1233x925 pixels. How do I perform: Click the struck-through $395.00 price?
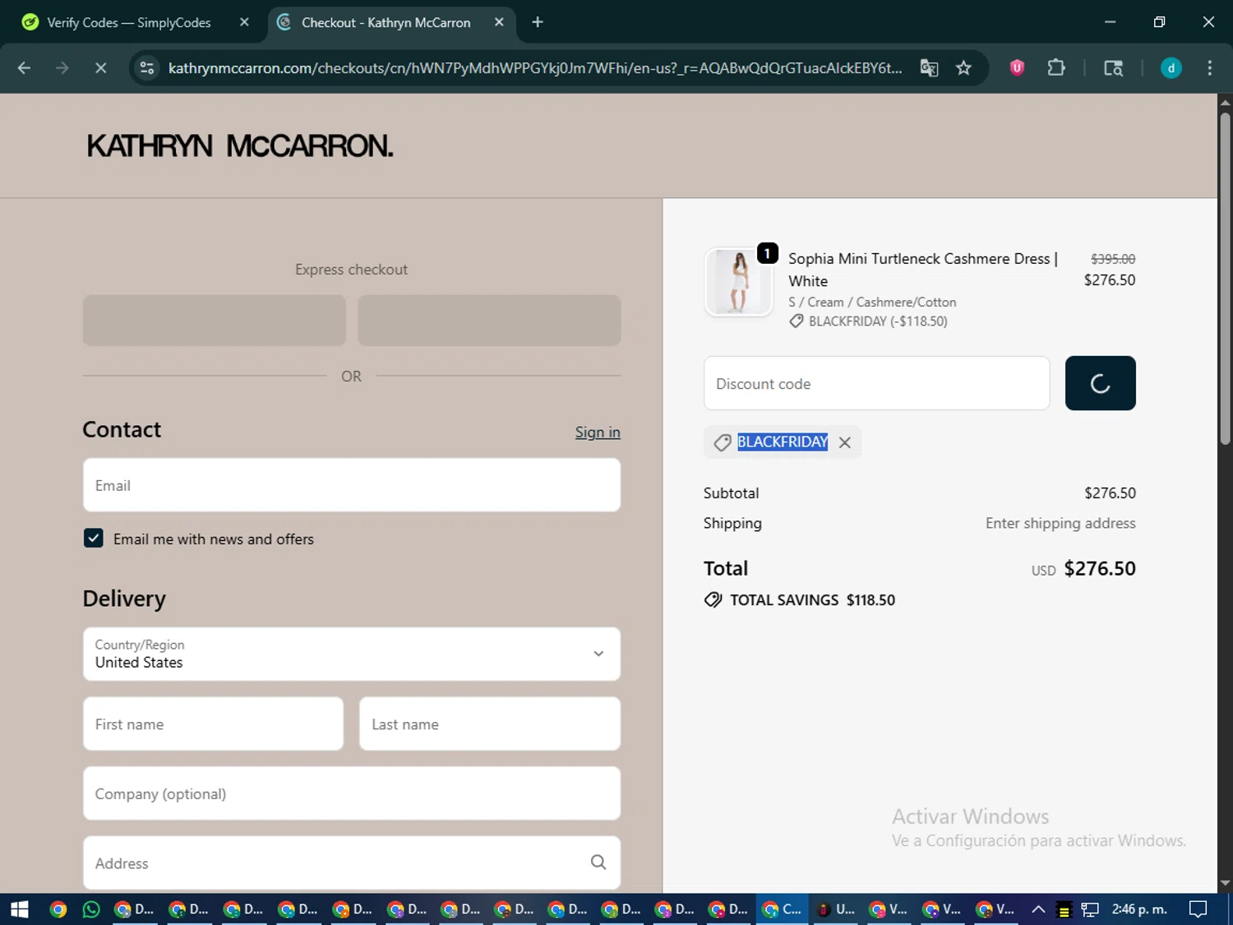(1113, 259)
